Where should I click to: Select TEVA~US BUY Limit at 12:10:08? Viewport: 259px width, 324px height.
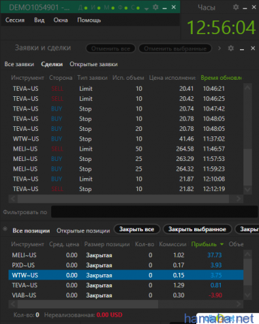pos(126,179)
